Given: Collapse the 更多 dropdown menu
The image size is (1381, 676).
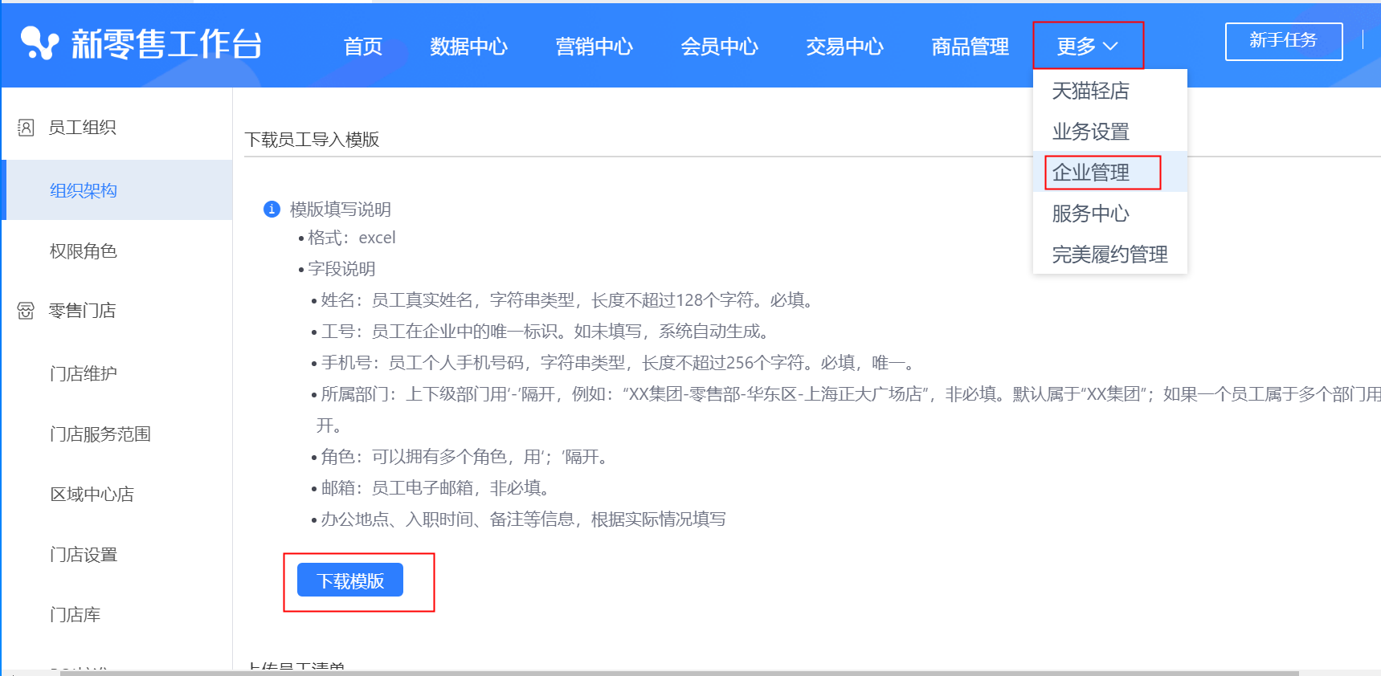Looking at the screenshot, I should 1087,47.
